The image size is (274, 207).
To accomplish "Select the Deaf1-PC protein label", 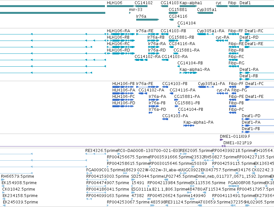I will 254,84.
